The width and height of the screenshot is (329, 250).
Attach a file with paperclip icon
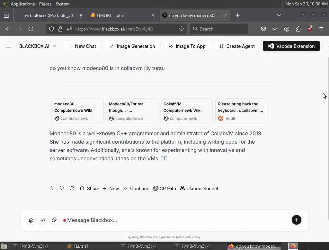54,220
